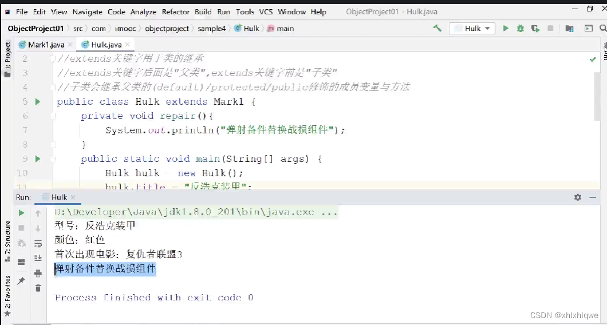Screen dimensions: 607x325
Task: Open the Run menu
Action: click(224, 12)
